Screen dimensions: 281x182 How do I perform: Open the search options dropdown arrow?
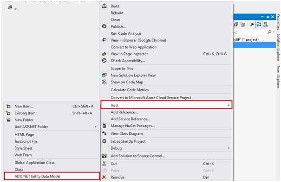274,32
